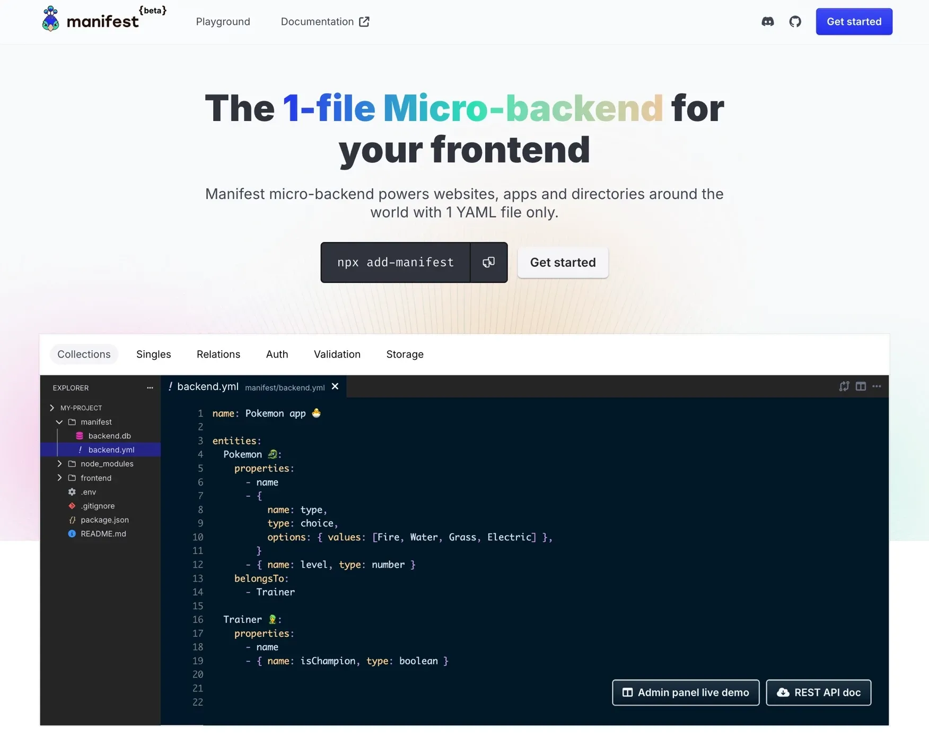Click line number 22 in editor gutter
Image resolution: width=929 pixels, height=753 pixels.
point(198,702)
